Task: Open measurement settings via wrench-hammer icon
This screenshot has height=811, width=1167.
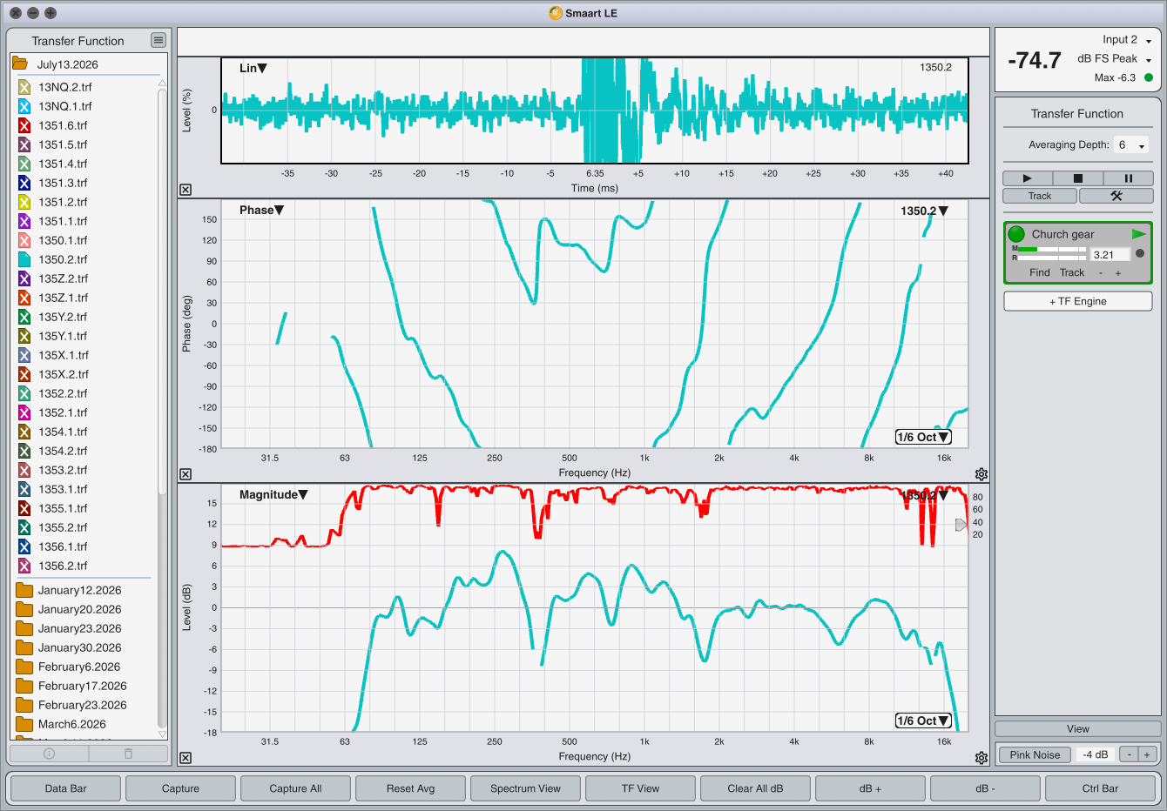Action: click(1116, 196)
